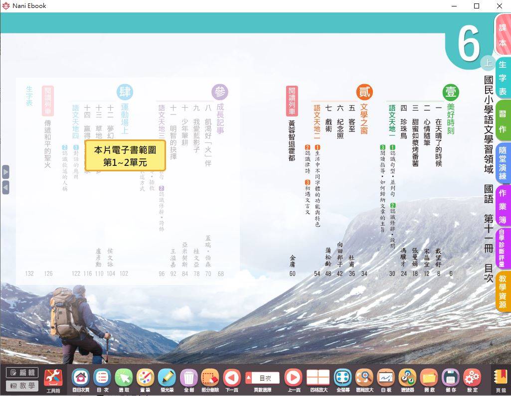The height and width of the screenshot is (396, 511).
Task: Click the yellow 本片電子書範圍 notice
Action: tap(125, 156)
